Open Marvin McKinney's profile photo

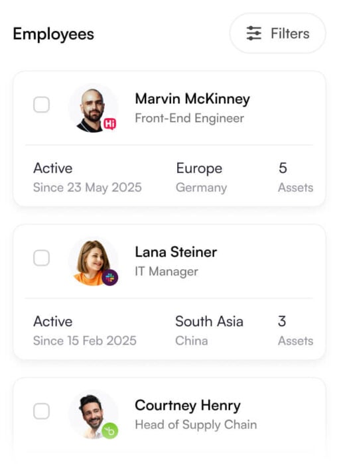pos(94,108)
